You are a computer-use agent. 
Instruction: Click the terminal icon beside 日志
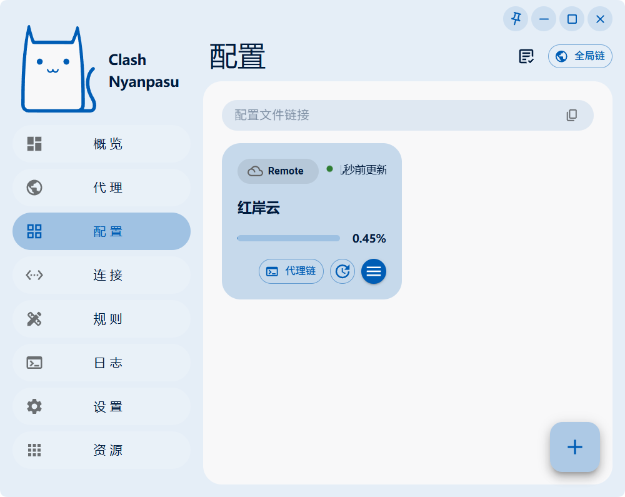click(34, 363)
